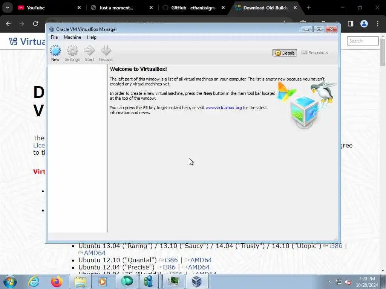Reload the browser page

point(35,24)
